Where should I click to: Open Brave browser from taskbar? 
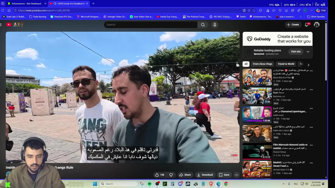point(211,184)
